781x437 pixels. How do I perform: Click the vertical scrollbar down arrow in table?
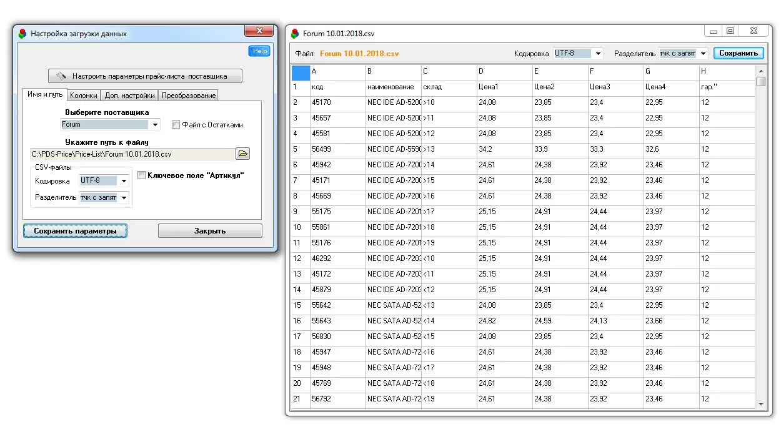[x=760, y=405]
